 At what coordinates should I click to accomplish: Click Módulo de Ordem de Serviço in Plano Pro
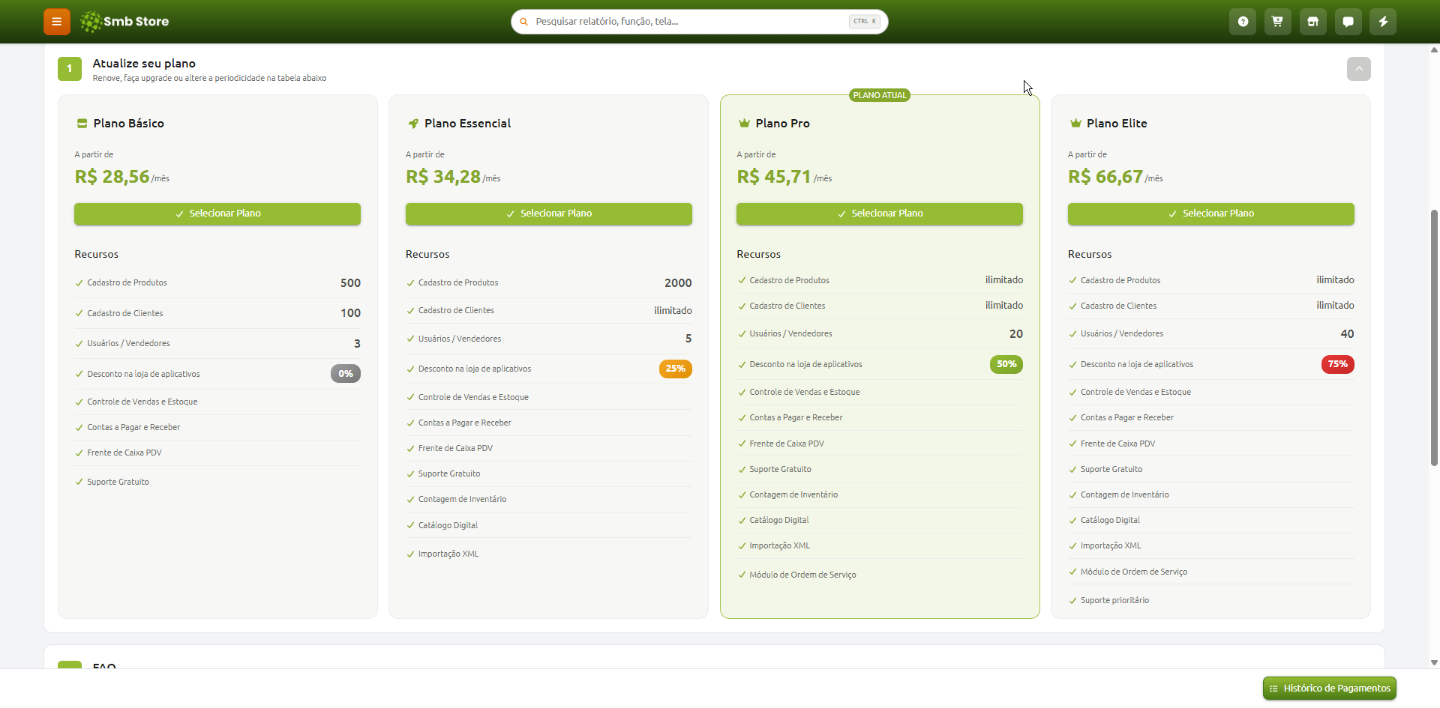click(x=802, y=575)
